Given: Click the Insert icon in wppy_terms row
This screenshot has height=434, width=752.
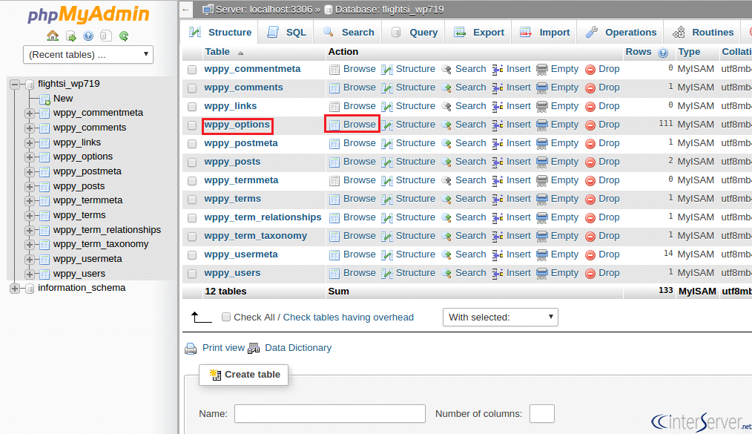Looking at the screenshot, I should [x=498, y=199].
